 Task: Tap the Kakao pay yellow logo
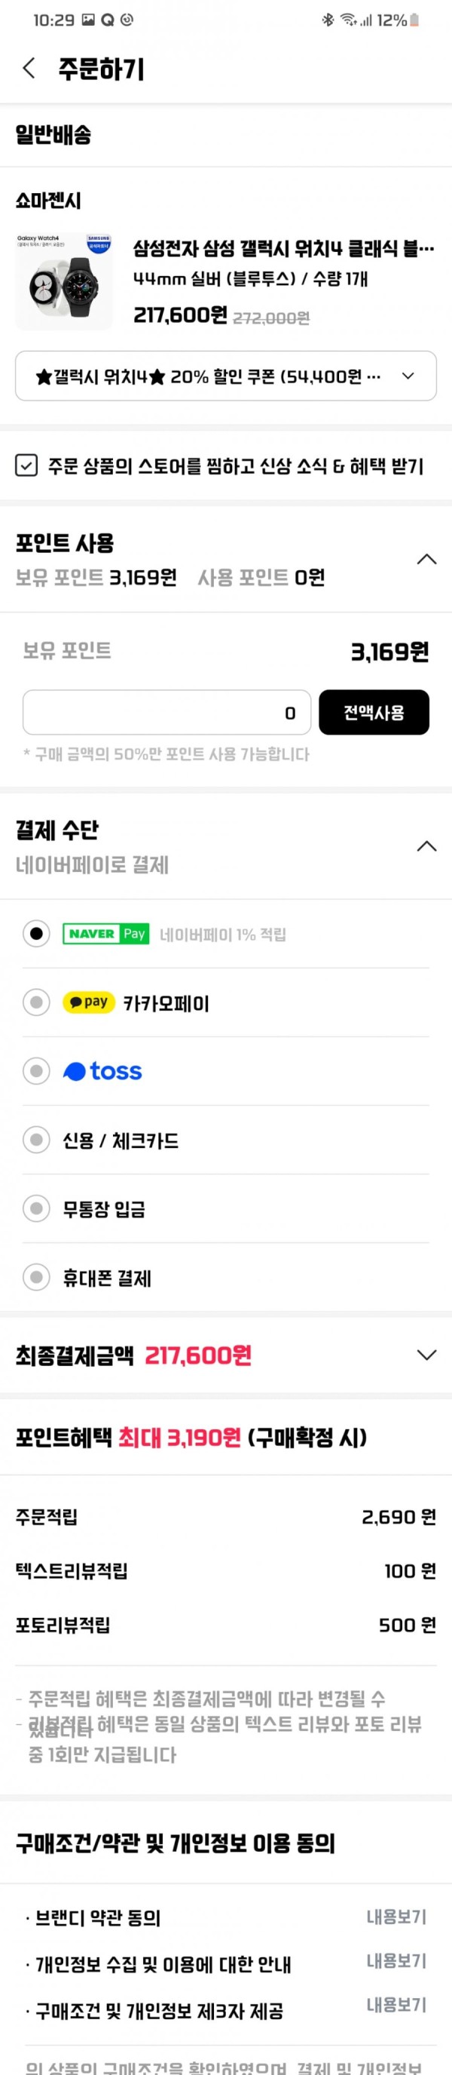tap(88, 1002)
